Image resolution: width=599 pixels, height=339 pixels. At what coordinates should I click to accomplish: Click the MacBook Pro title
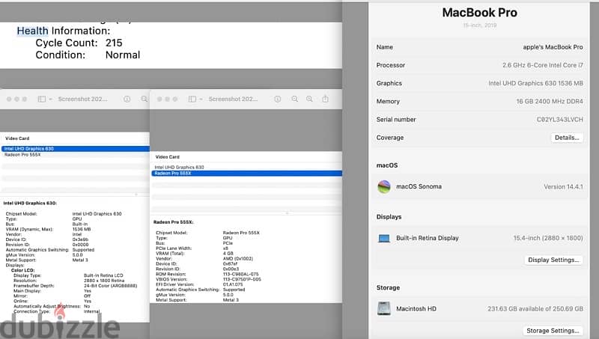pyautogui.click(x=479, y=13)
